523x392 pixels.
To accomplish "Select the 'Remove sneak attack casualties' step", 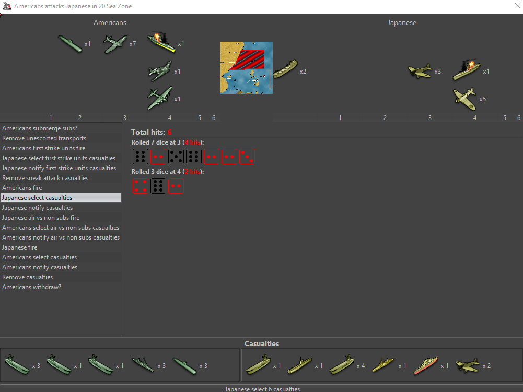I will (x=61, y=178).
